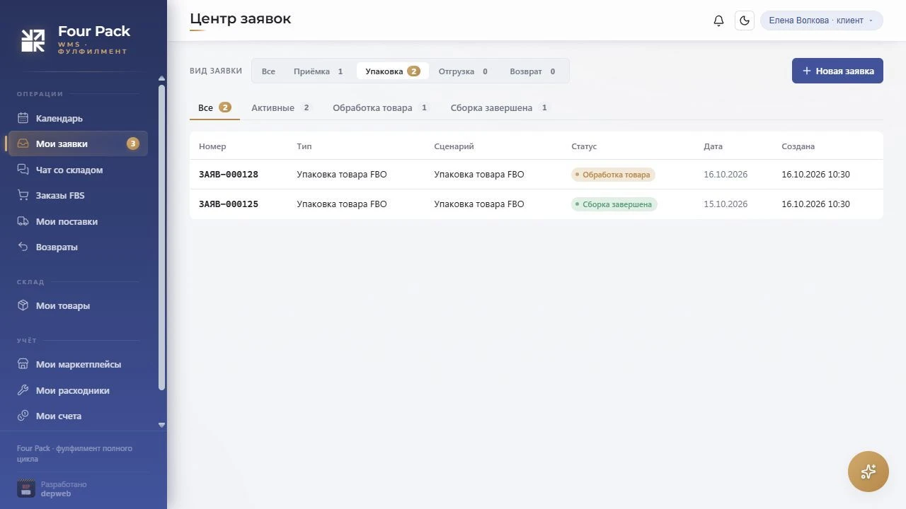Select the Все request type filter

pos(268,71)
